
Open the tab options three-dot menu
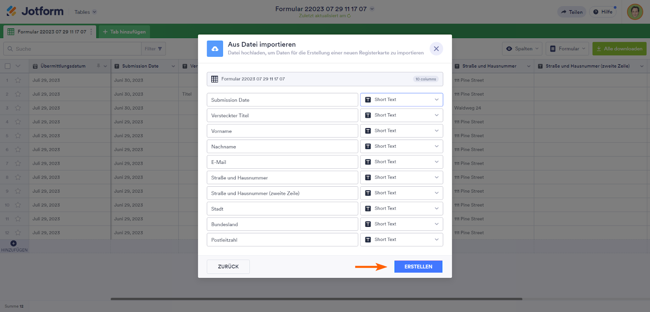91,32
